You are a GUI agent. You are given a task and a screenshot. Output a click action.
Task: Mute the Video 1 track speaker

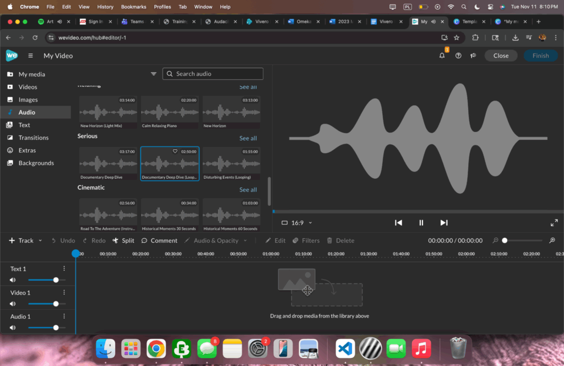pos(13,304)
